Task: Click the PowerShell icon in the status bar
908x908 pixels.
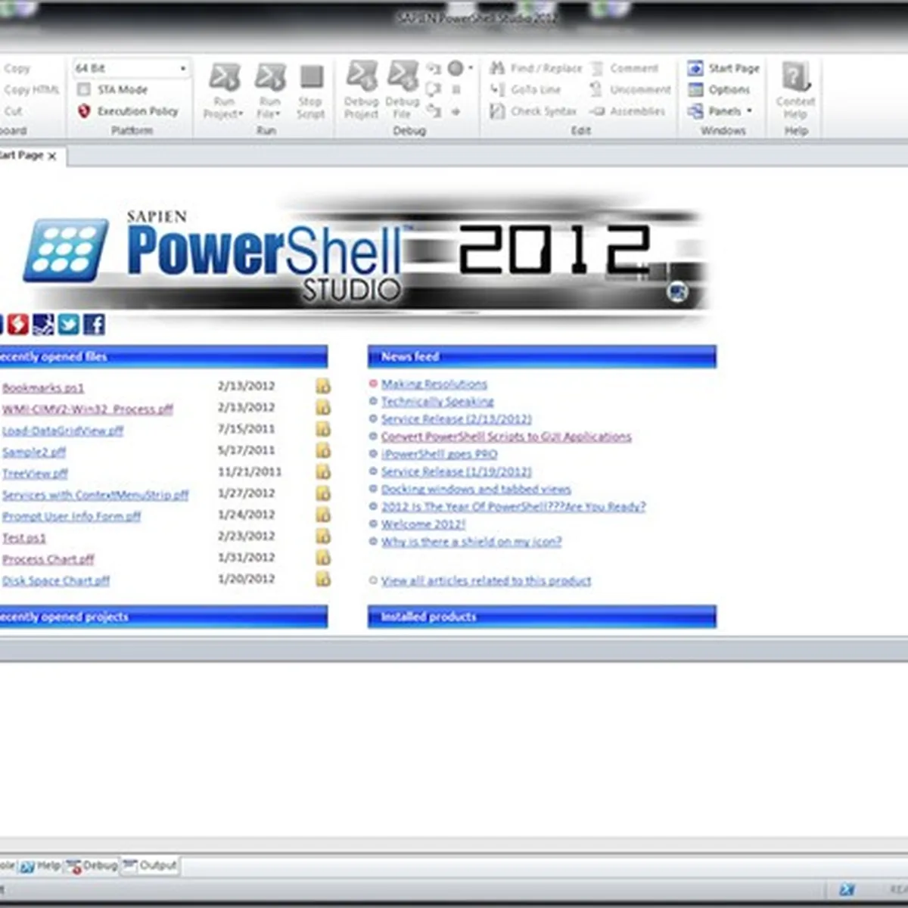Action: click(x=847, y=890)
